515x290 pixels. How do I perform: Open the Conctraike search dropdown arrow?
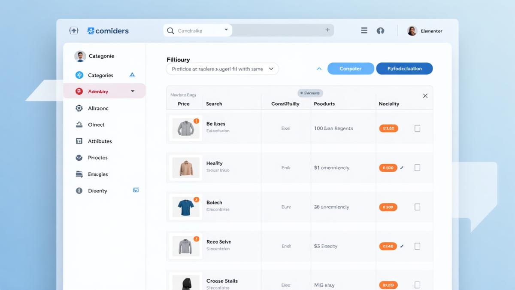pyautogui.click(x=226, y=30)
